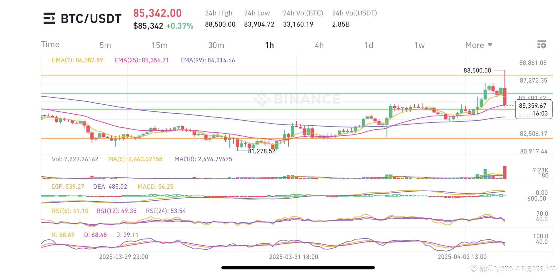Click the RSI(12): 49.35 label
559x275 pixels.
click(116, 211)
